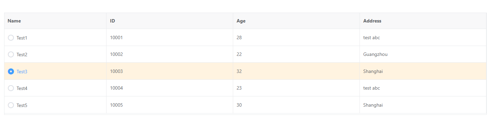
Task: Click the age cell showing 30
Action: [x=296, y=105]
